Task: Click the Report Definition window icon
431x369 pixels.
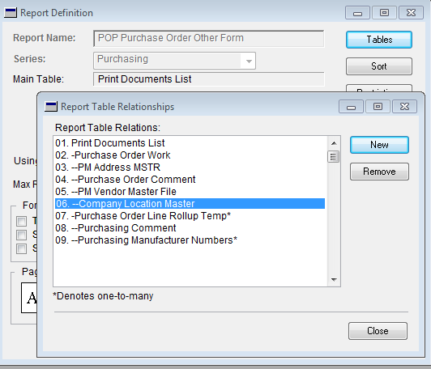Action: [11, 13]
